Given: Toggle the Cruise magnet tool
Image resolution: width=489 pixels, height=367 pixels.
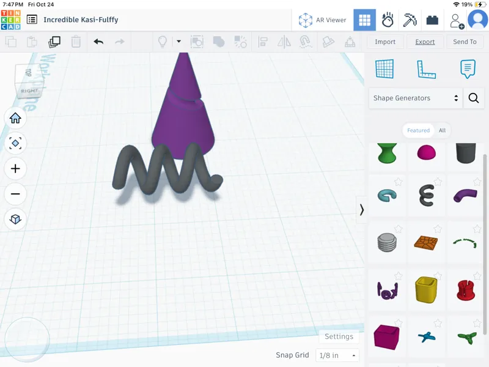Looking at the screenshot, I should pyautogui.click(x=306, y=42).
